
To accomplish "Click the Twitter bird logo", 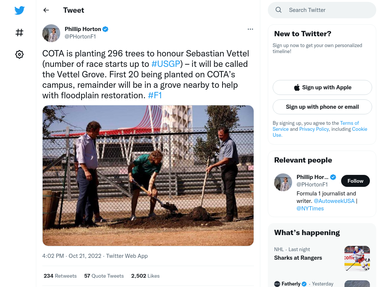I will pyautogui.click(x=19, y=10).
